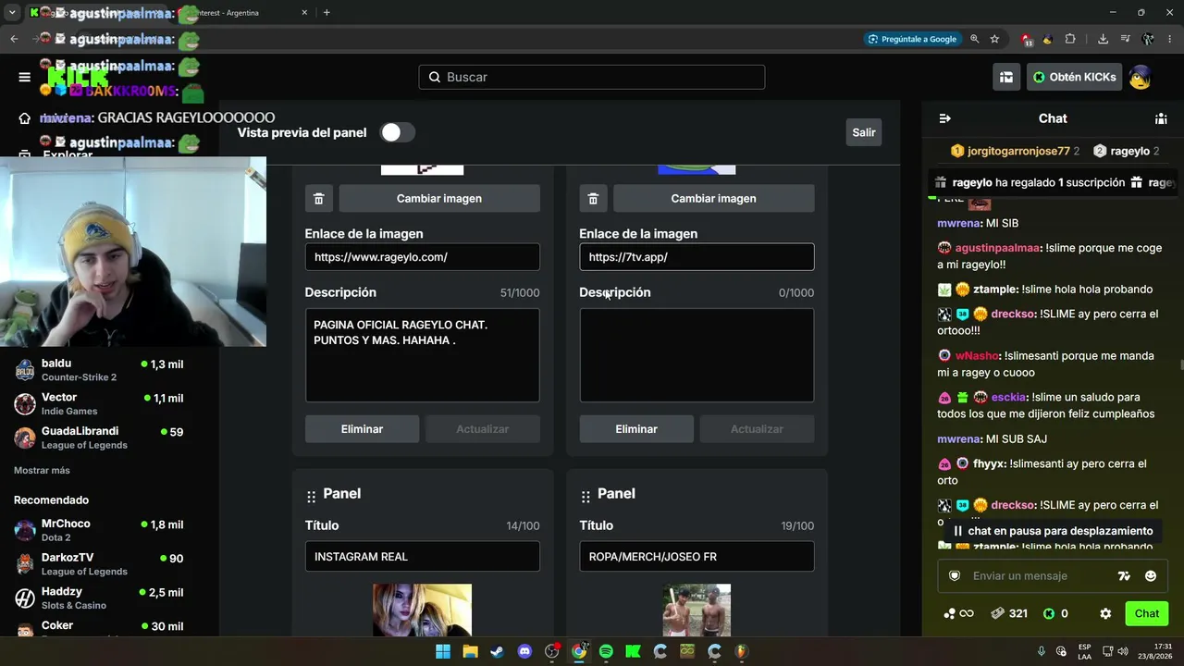
Task: Open the taskbar clock showing 17:31
Action: [1155, 651]
